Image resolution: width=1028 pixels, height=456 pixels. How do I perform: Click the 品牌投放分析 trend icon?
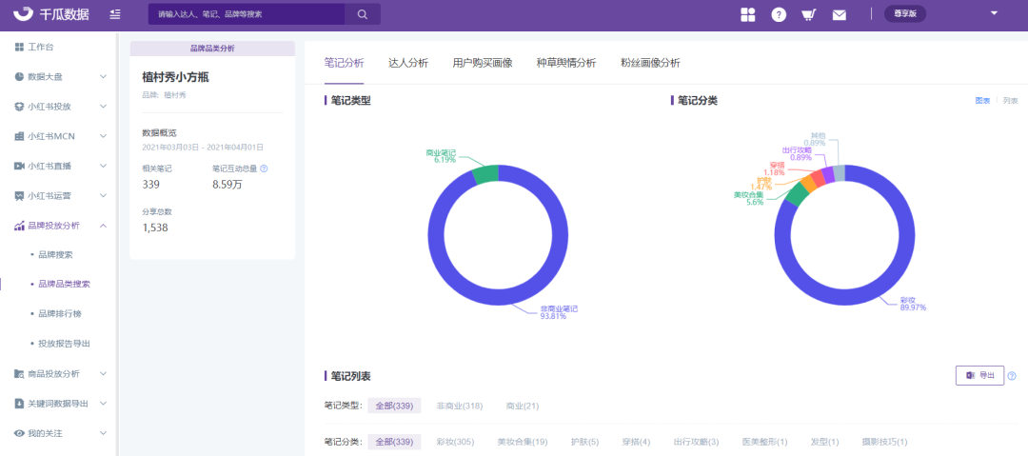pyautogui.click(x=19, y=226)
